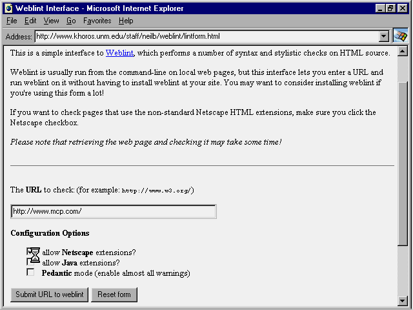Viewport: 413px width, 310px height.
Task: Click the page icon in the title bar
Action: [8, 8]
